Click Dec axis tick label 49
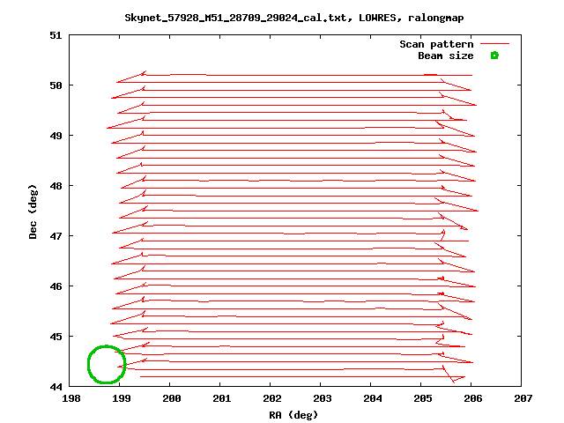 (56, 136)
